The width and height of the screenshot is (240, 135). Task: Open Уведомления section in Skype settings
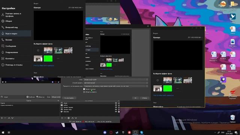coord(16,52)
